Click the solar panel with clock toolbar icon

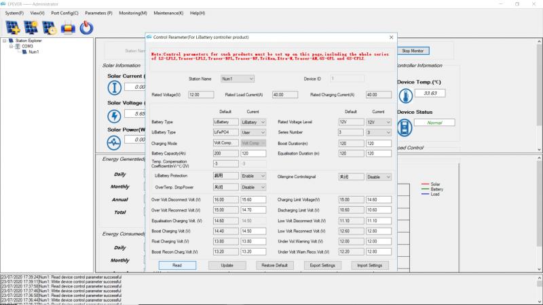[50, 27]
